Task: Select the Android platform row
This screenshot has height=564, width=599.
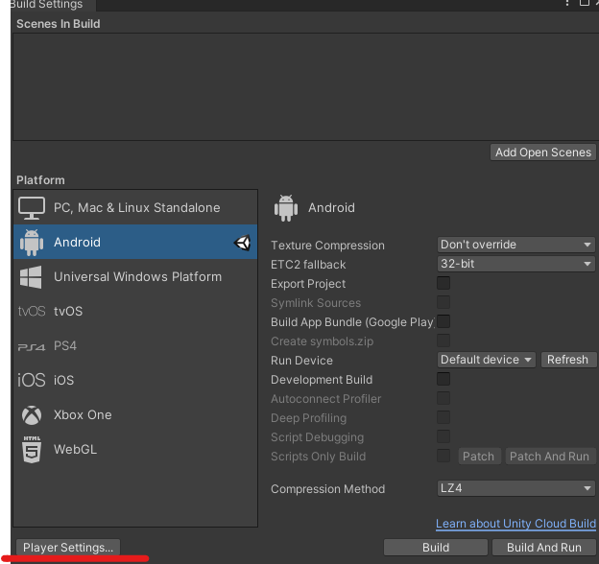Action: click(135, 242)
